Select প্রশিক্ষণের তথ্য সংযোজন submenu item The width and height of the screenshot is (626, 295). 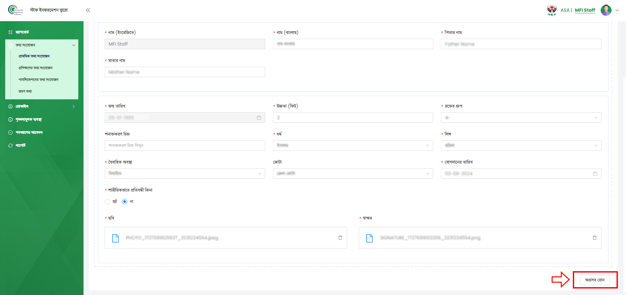point(35,68)
